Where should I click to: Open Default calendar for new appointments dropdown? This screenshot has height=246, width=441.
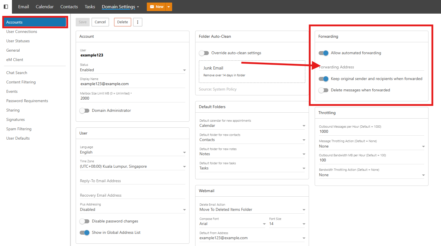click(252, 126)
